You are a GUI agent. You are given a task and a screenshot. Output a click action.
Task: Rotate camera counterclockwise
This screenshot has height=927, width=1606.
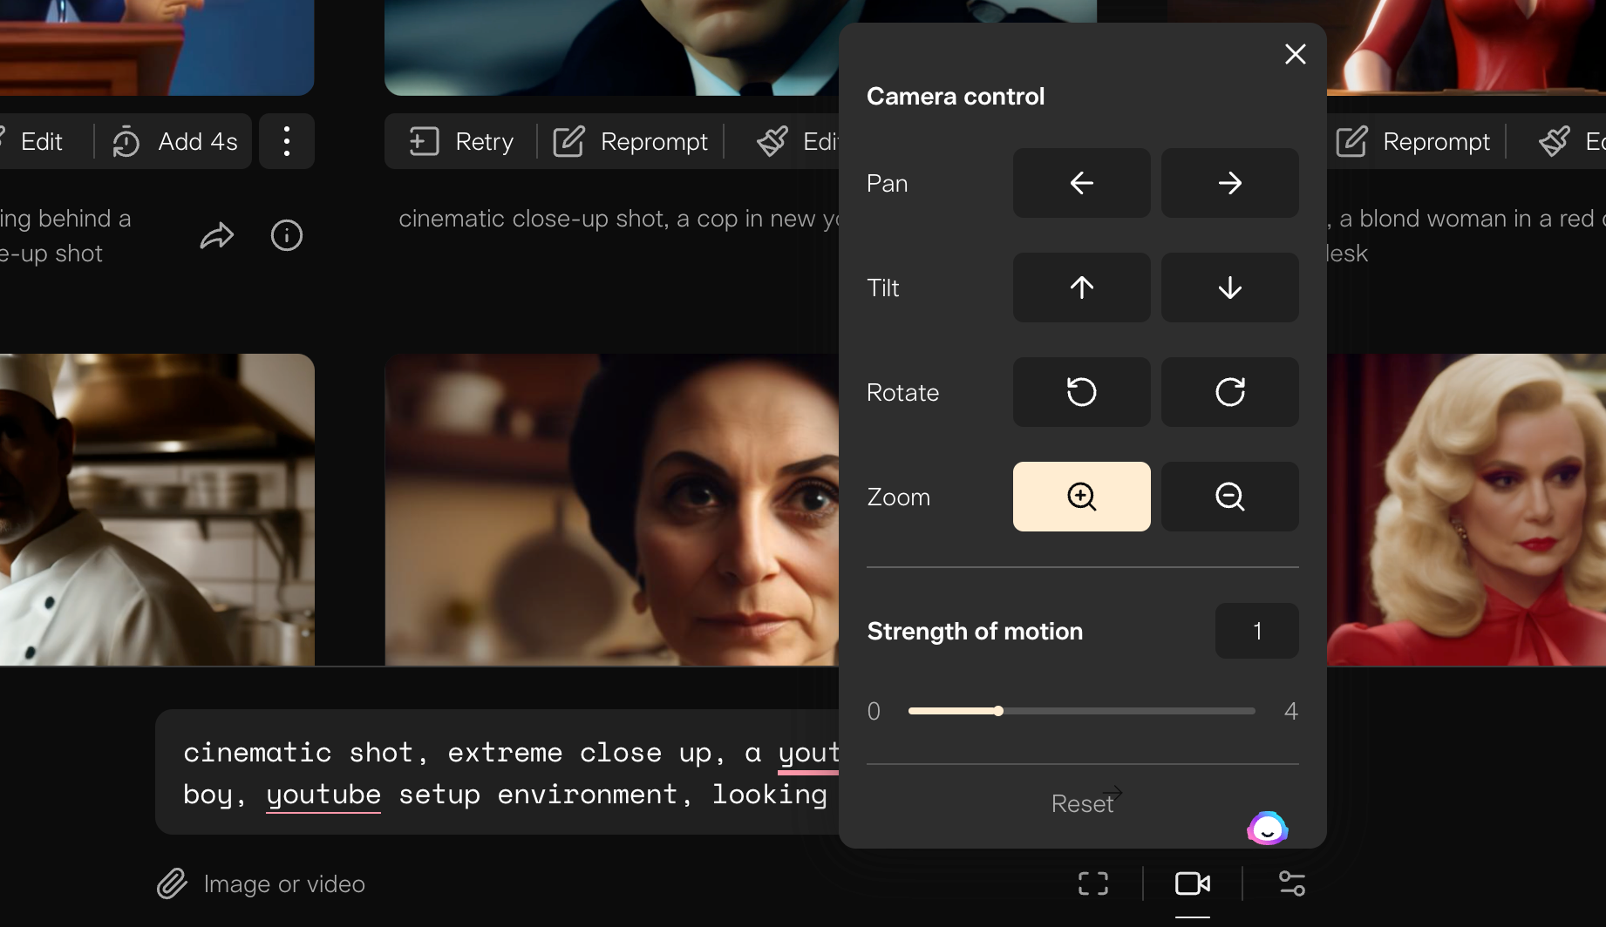(1081, 392)
